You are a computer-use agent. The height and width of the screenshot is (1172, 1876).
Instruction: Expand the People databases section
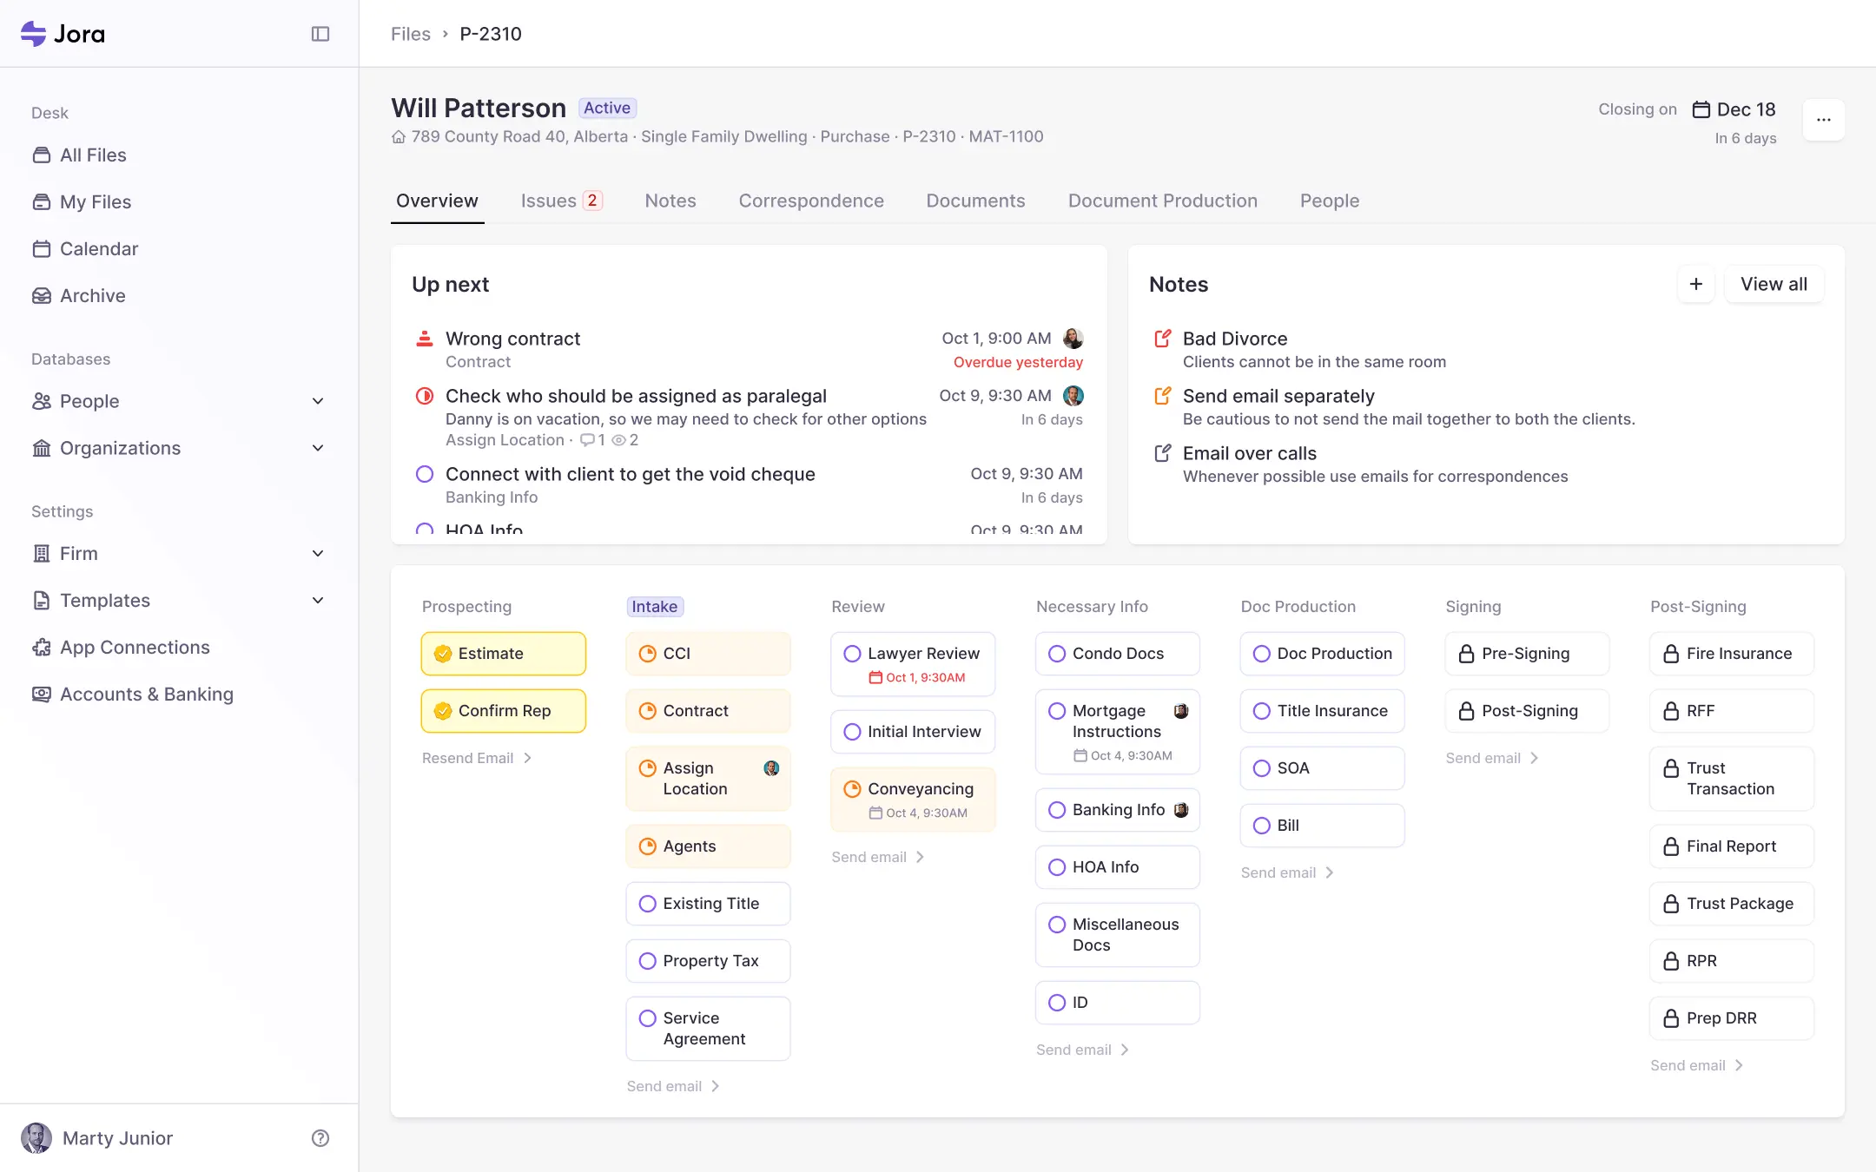point(318,401)
